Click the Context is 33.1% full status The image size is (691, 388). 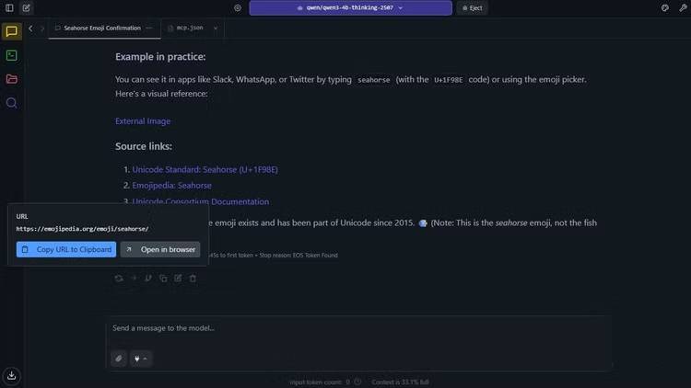(400, 382)
